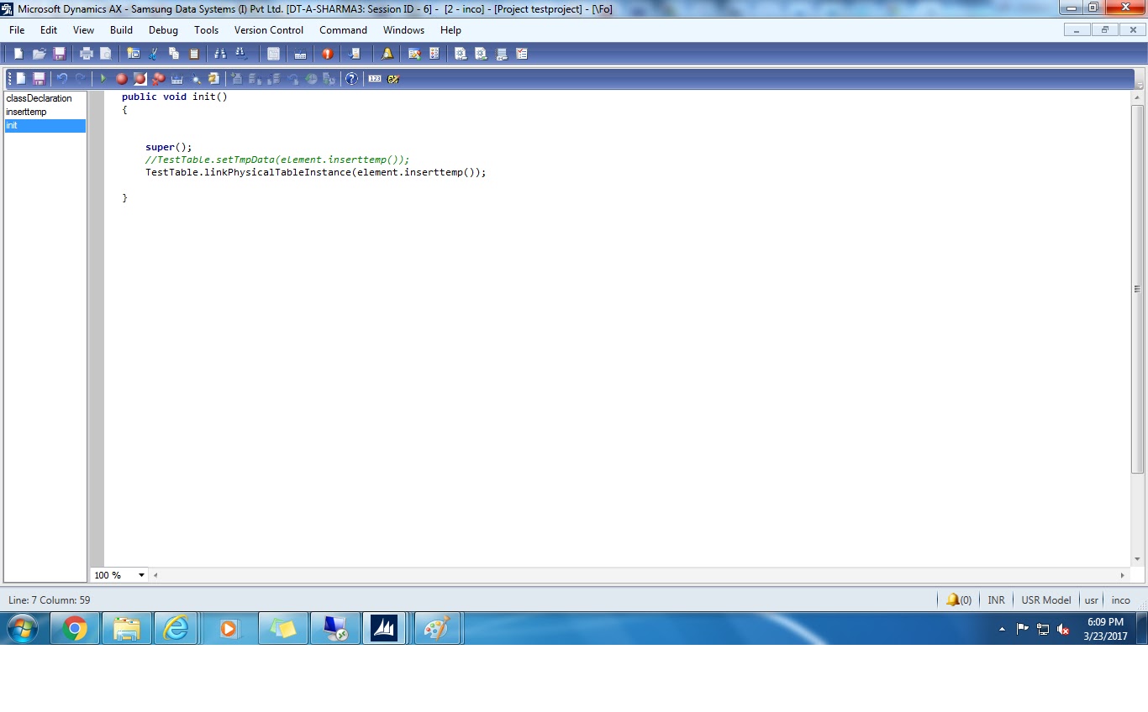Click the help question mark icon

tap(351, 78)
